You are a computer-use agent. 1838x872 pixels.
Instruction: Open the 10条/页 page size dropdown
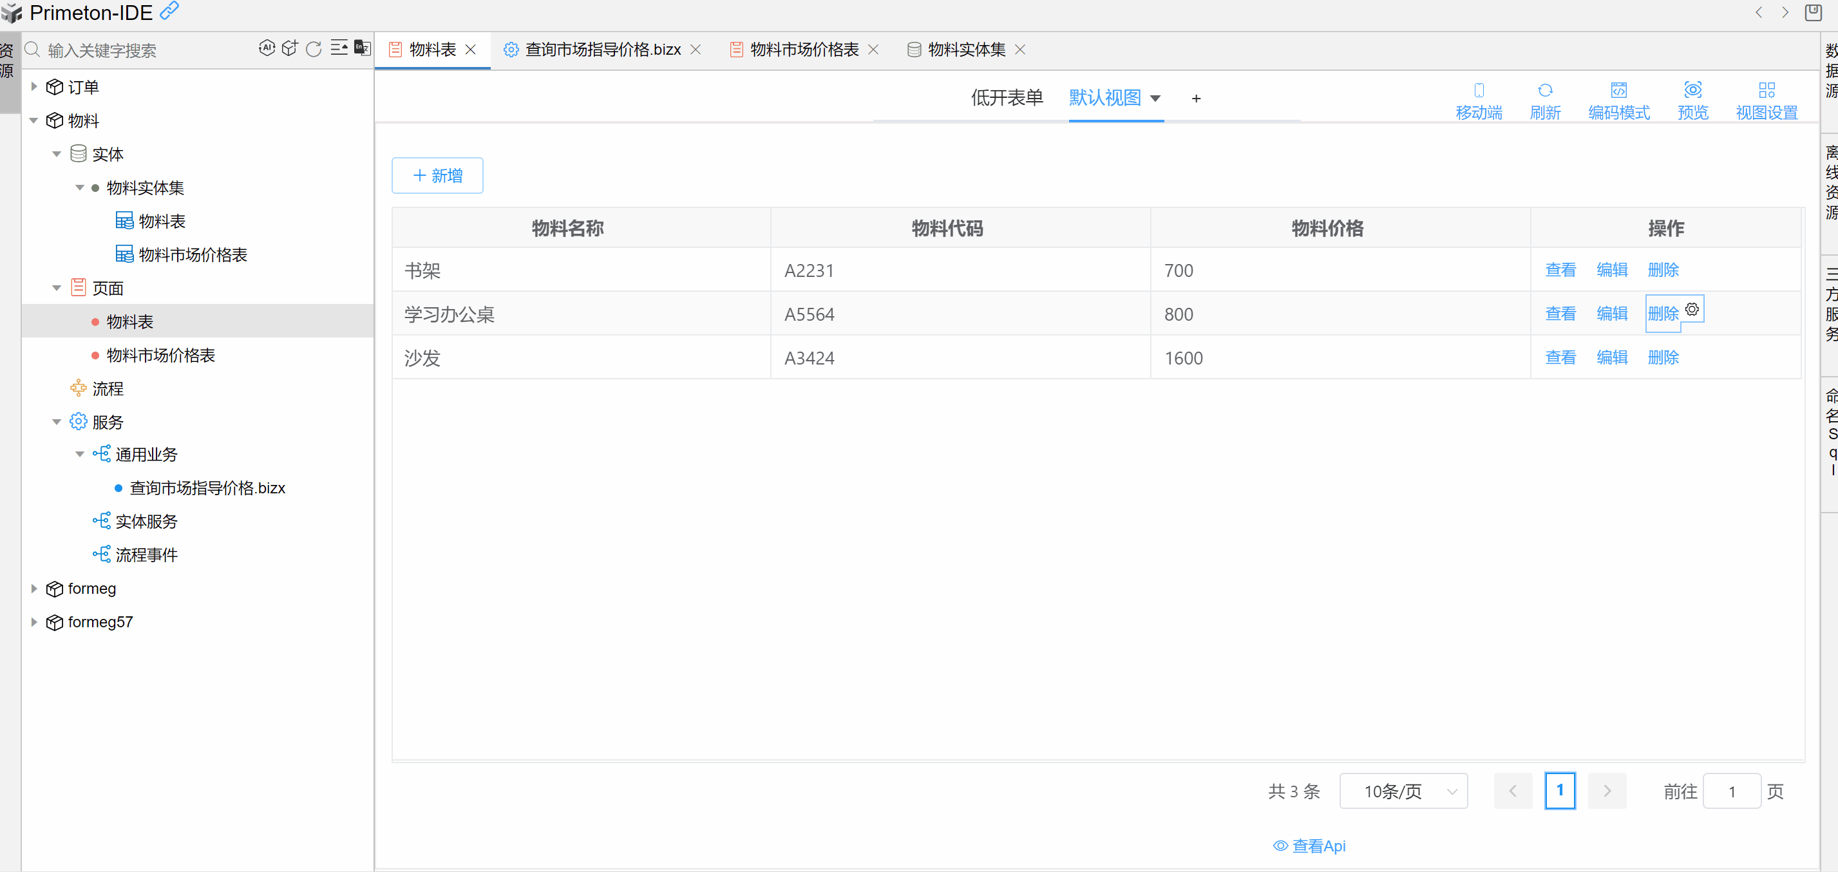click(1403, 791)
